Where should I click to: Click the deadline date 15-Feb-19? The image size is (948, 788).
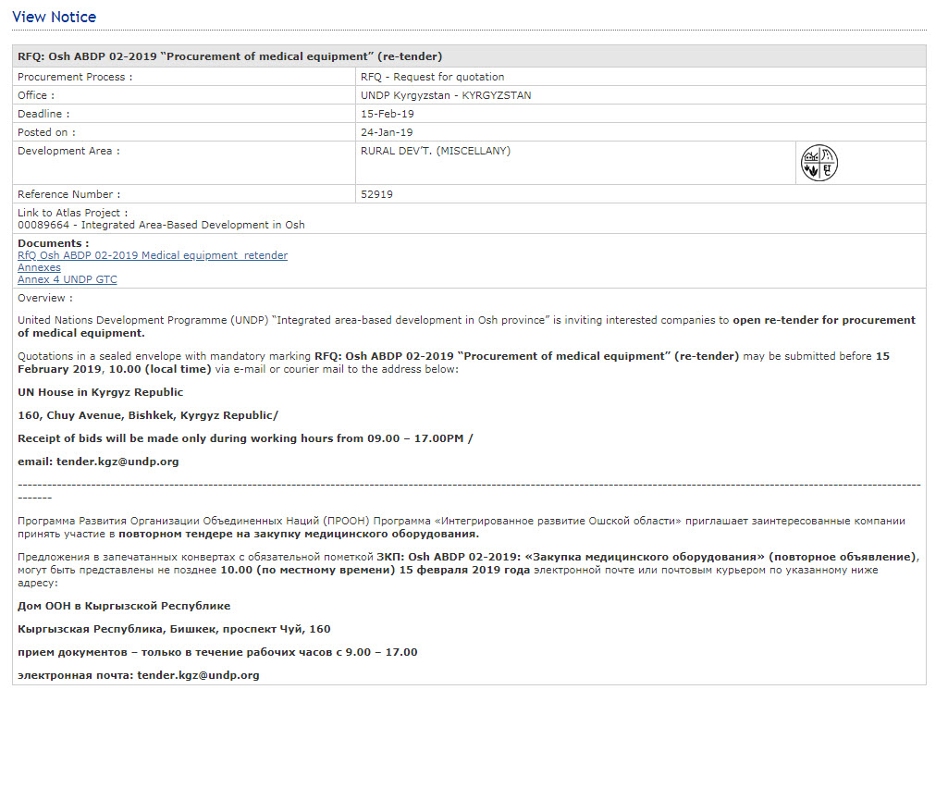388,114
